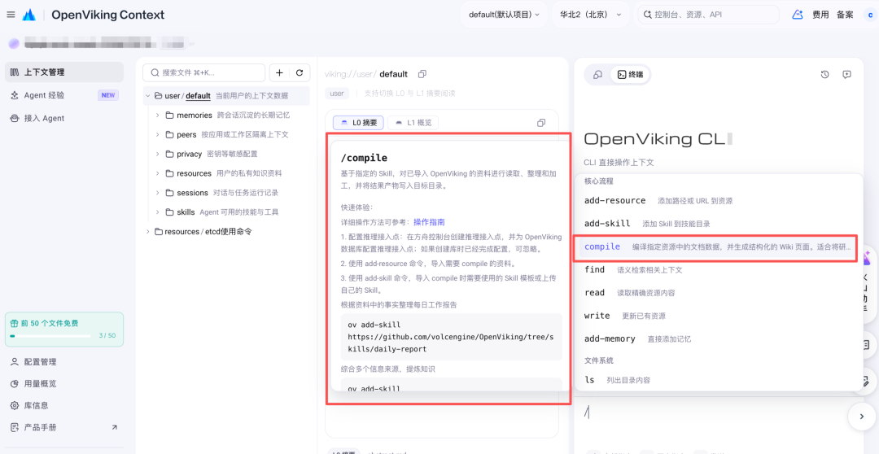Viewport: 879px width, 454px height.
Task: Expand the resources/etcd使用命令 node
Action: coord(148,232)
